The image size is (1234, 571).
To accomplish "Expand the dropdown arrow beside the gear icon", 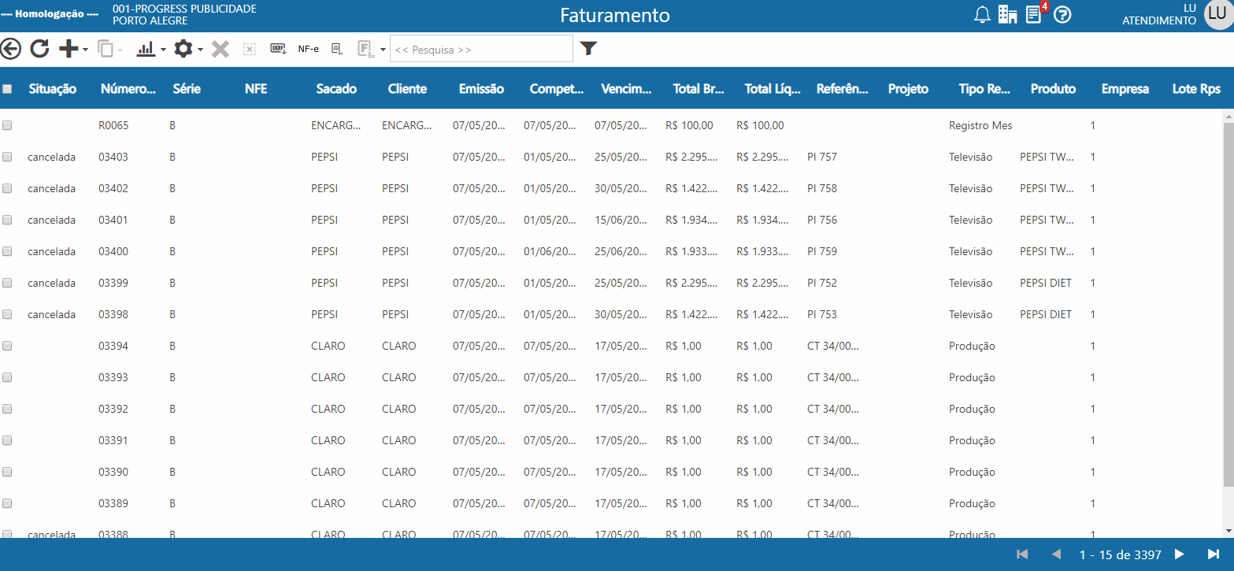I will point(201,50).
